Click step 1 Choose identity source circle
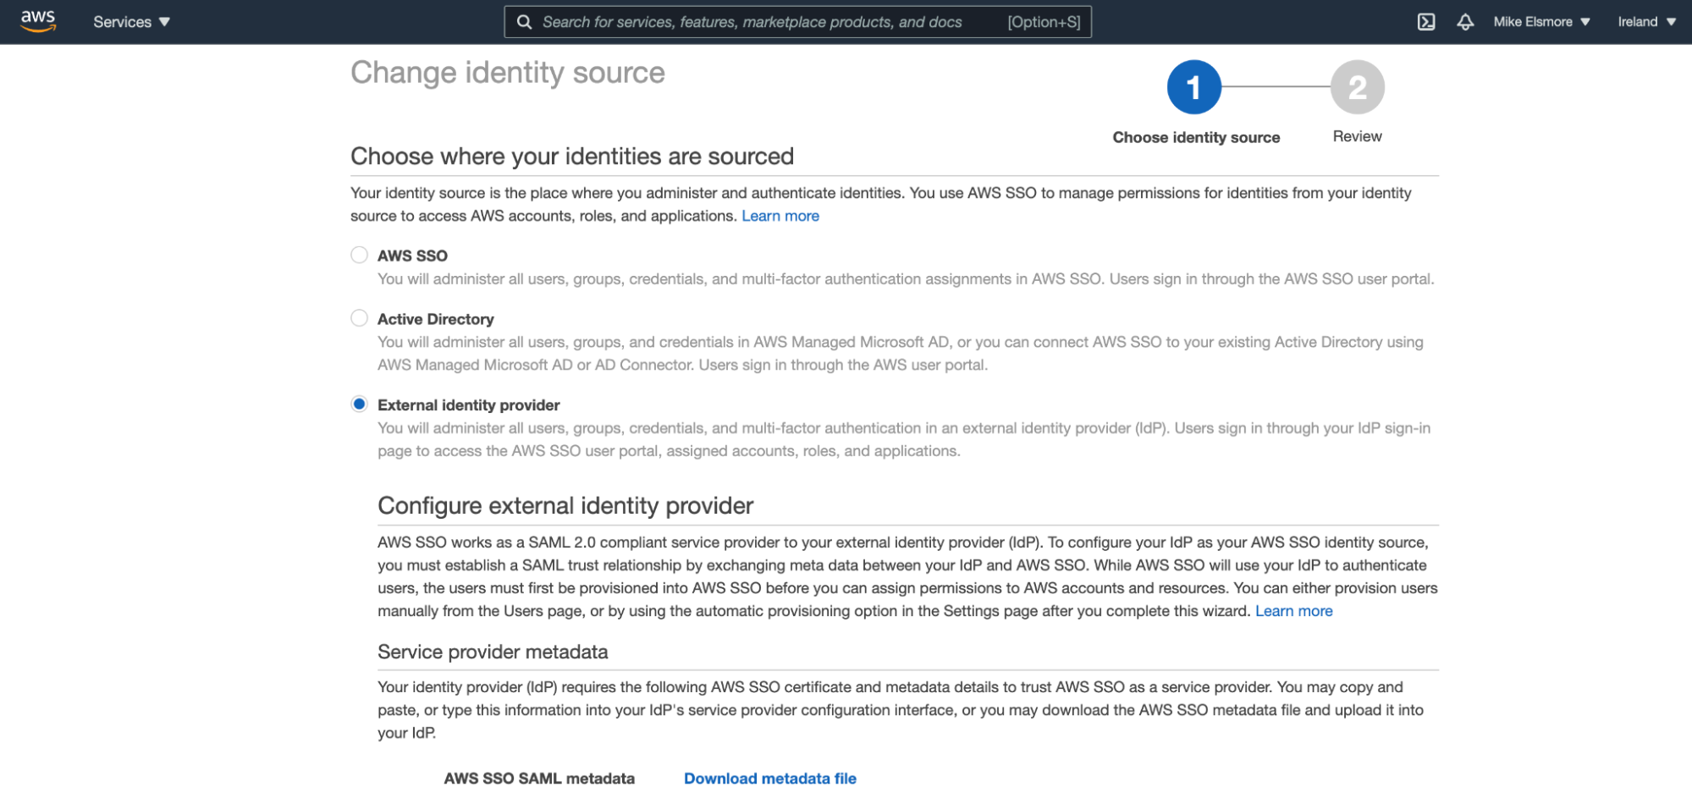This screenshot has height=809, width=1692. [1194, 85]
